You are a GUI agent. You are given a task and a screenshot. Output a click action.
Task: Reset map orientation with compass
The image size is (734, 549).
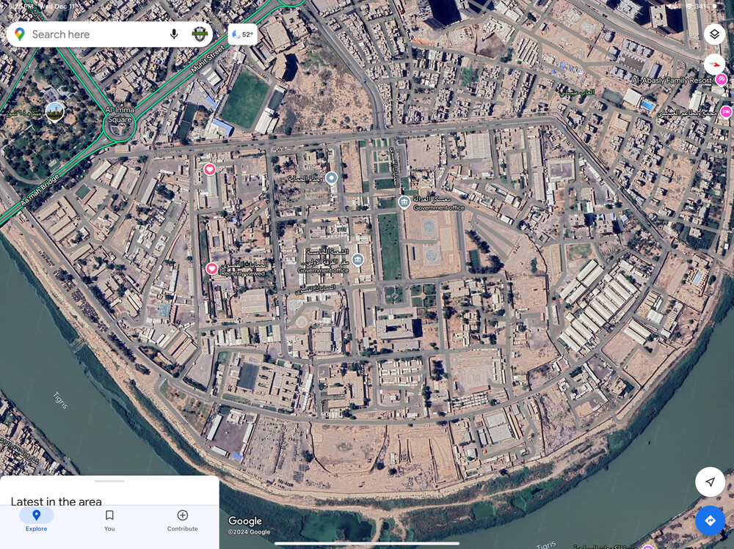[x=714, y=65]
